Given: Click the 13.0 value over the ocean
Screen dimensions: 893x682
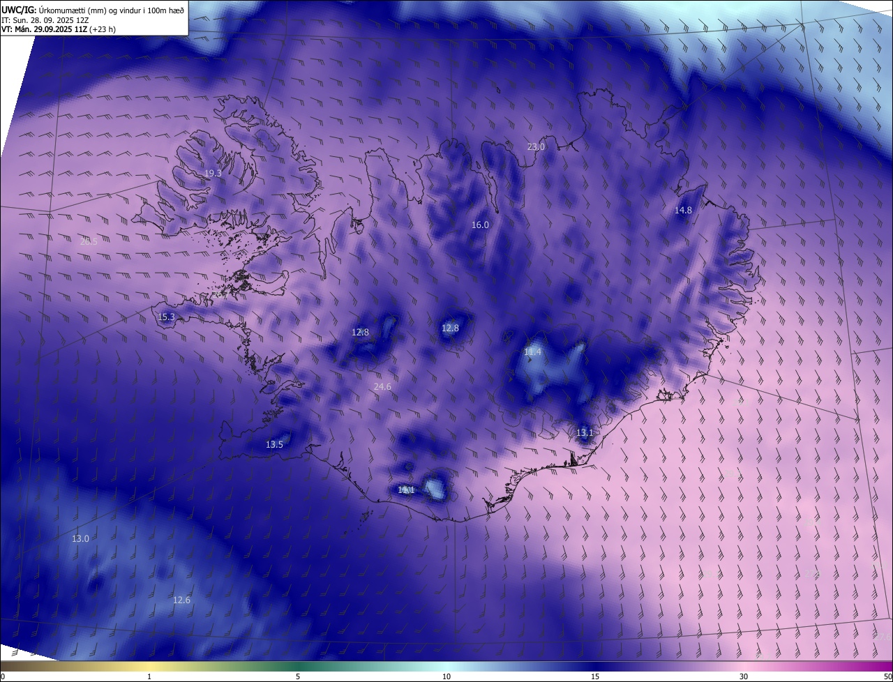Looking at the screenshot, I should click(x=80, y=539).
